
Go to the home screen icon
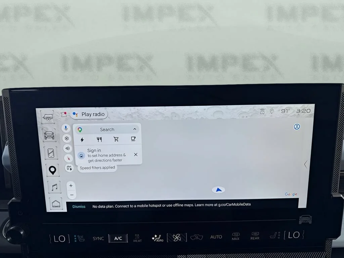pos(56,204)
